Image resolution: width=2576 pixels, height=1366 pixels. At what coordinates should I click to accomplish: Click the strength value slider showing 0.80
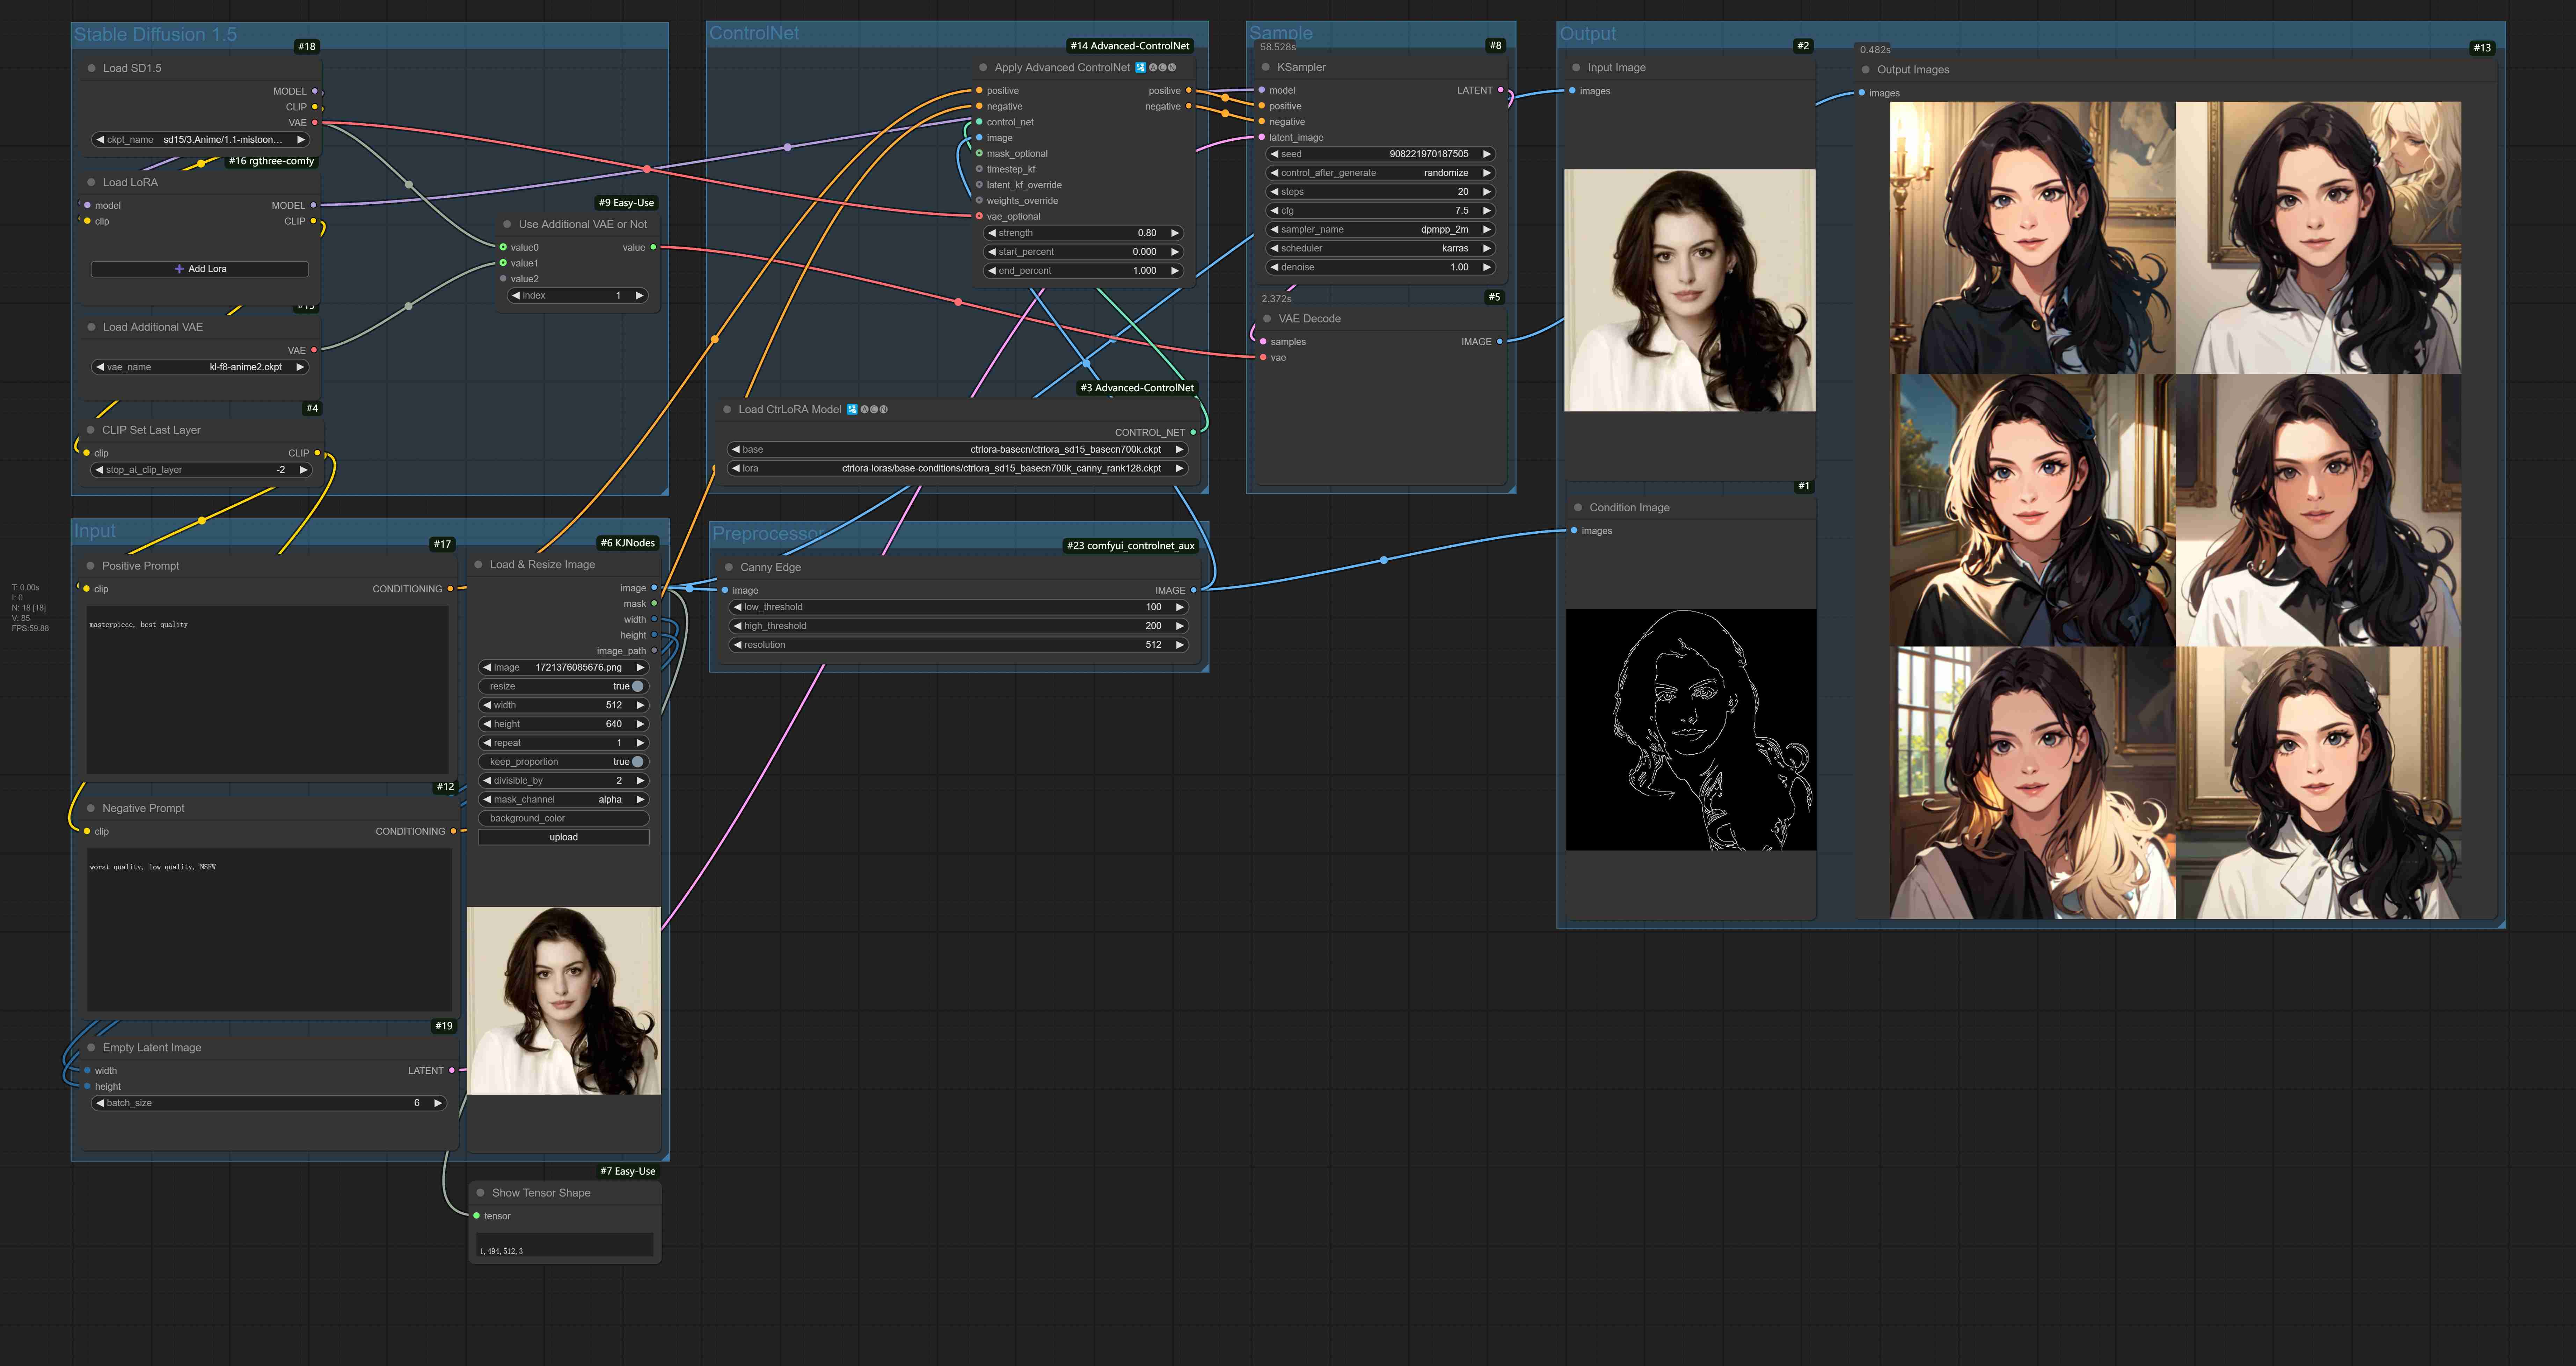click(1084, 233)
